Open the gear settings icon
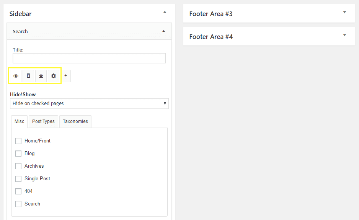This screenshot has width=359, height=220. 53,76
